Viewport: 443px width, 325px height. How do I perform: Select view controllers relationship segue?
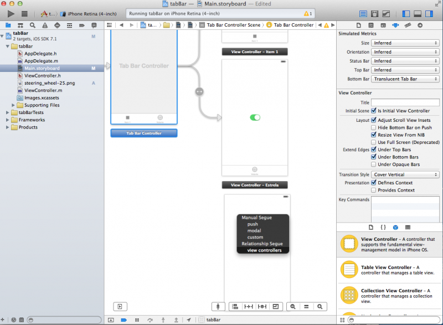click(x=264, y=250)
